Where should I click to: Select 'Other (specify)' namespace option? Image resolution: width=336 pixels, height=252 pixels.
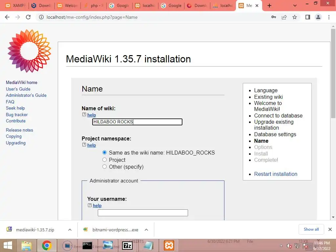pos(104,166)
